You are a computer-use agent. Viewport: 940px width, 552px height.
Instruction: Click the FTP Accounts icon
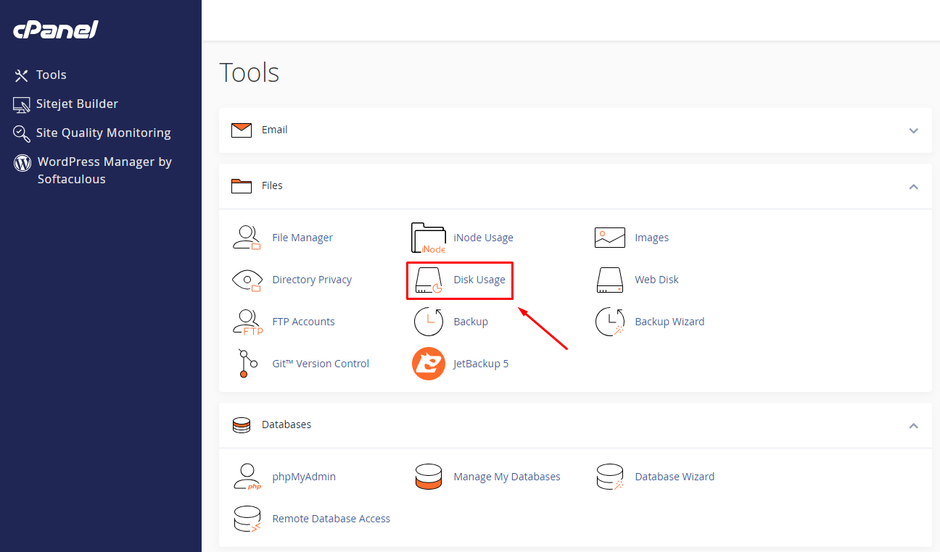point(247,322)
